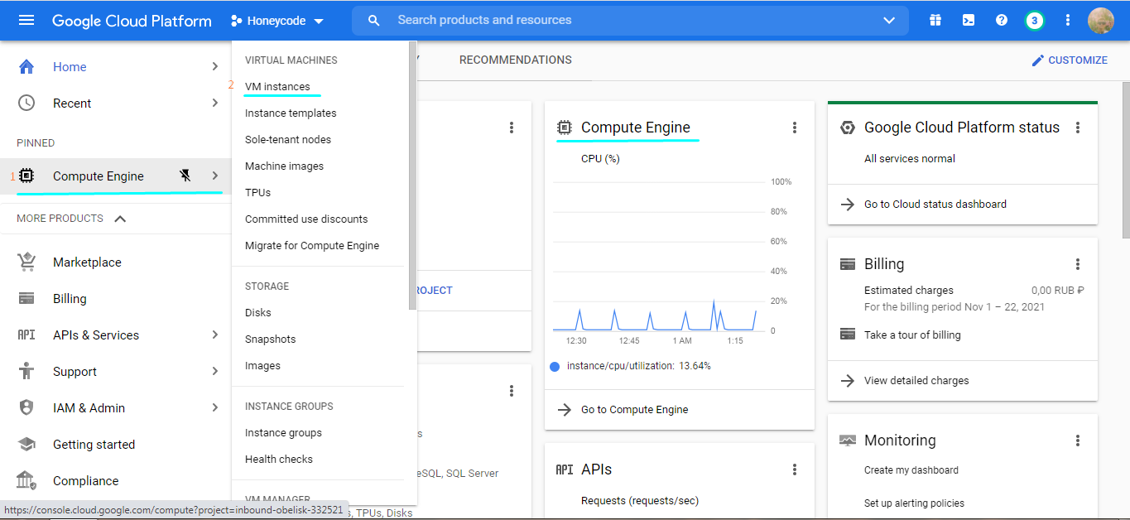The height and width of the screenshot is (520, 1130).
Task: Expand the search bar dropdown arrow
Action: click(889, 20)
